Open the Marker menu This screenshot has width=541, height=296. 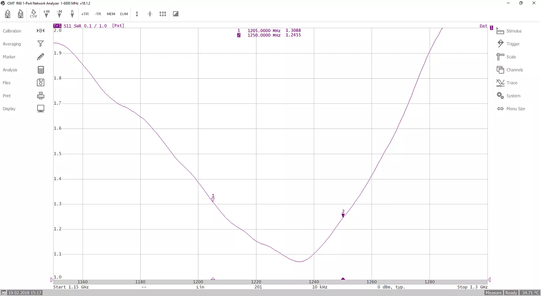pos(9,57)
